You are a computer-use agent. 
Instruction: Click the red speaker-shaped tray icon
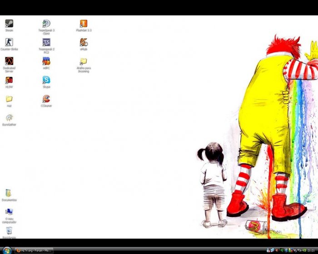click(277, 250)
